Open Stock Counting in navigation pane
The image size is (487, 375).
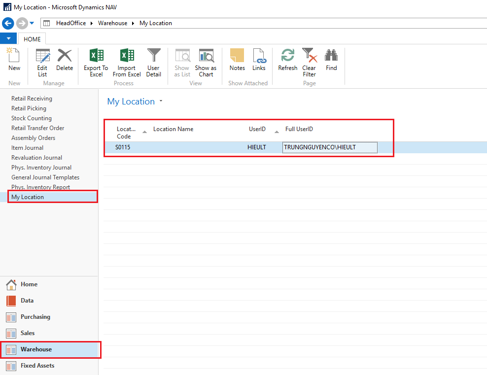tap(32, 118)
